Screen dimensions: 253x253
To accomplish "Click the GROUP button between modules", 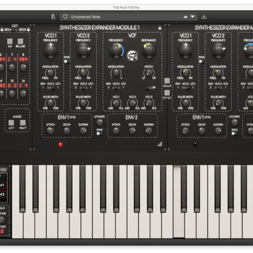I will (x=167, y=81).
